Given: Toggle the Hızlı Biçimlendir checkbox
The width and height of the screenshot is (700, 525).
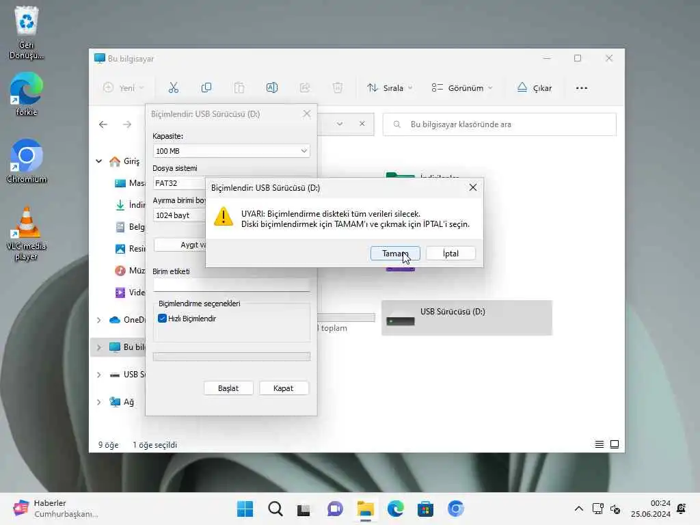Looking at the screenshot, I should coord(162,319).
